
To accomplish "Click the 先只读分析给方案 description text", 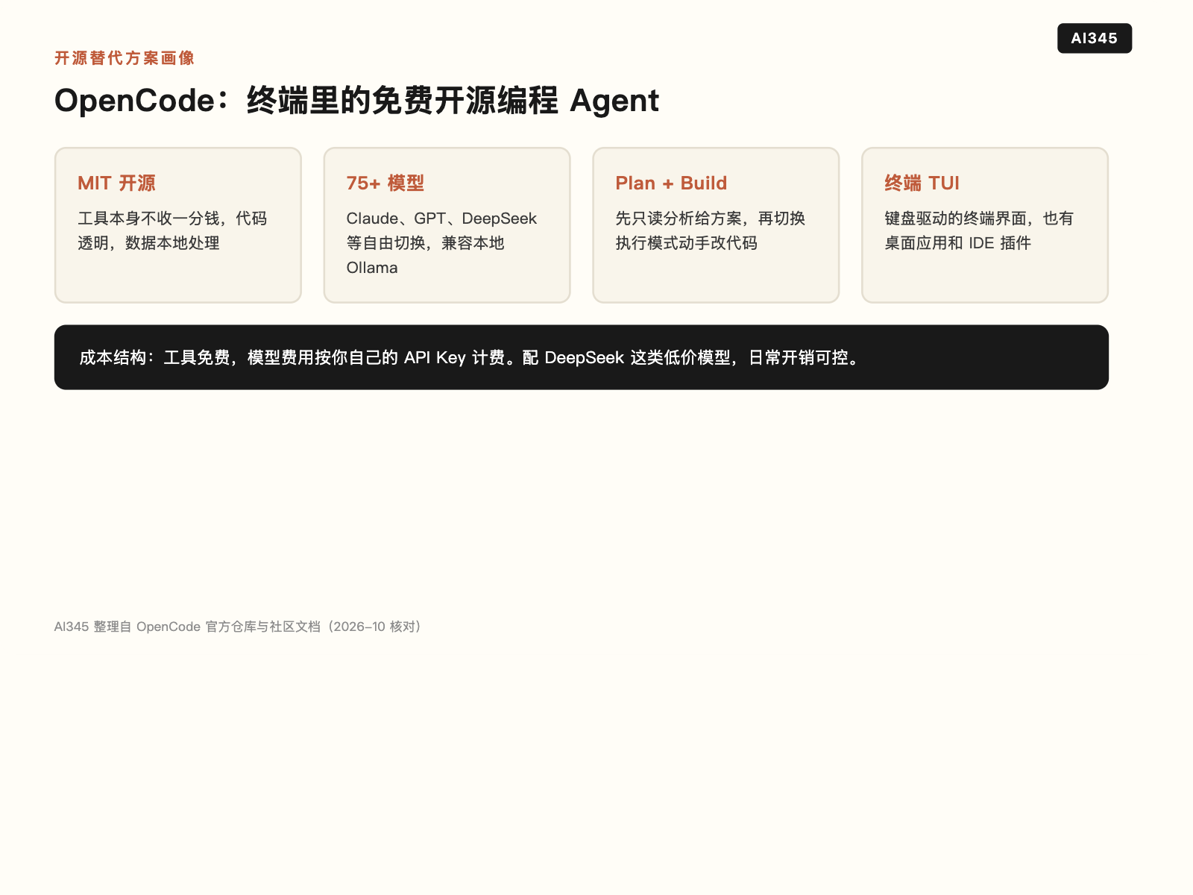I will click(x=710, y=230).
